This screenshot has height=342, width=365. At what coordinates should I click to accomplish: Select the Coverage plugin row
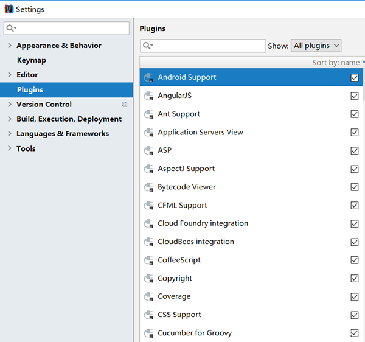(x=251, y=297)
